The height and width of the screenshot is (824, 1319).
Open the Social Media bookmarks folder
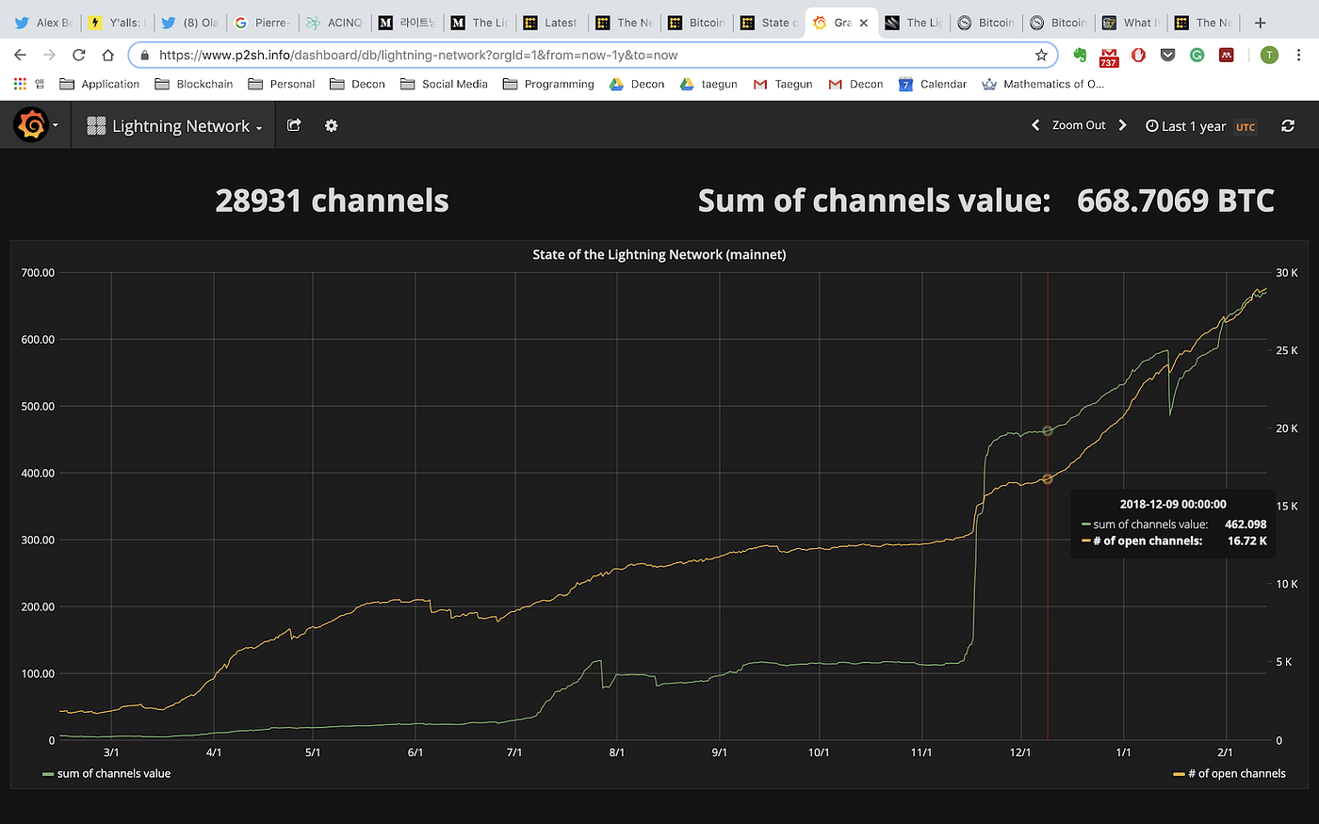(x=444, y=84)
